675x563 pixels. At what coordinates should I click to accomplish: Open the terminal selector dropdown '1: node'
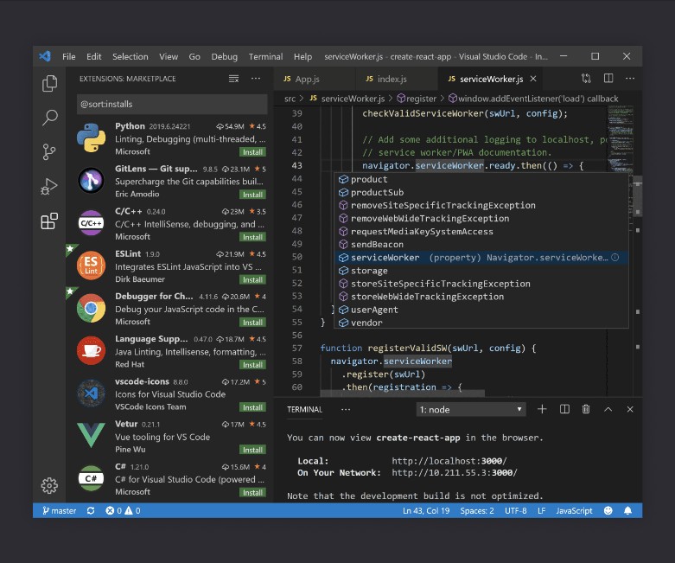[471, 409]
